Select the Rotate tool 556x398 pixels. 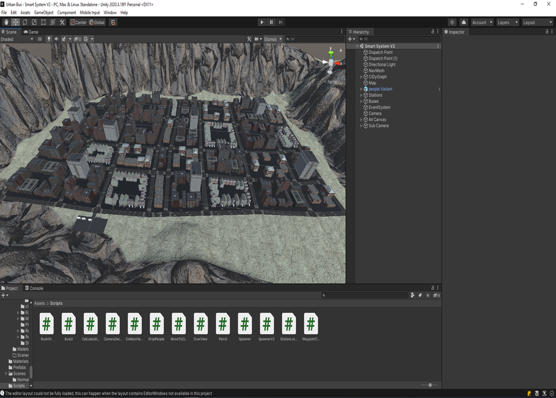(x=25, y=22)
